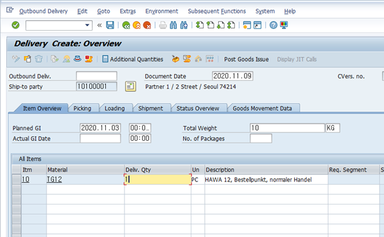Click the document flow icon
This screenshot has height=237, width=384.
(55, 59)
